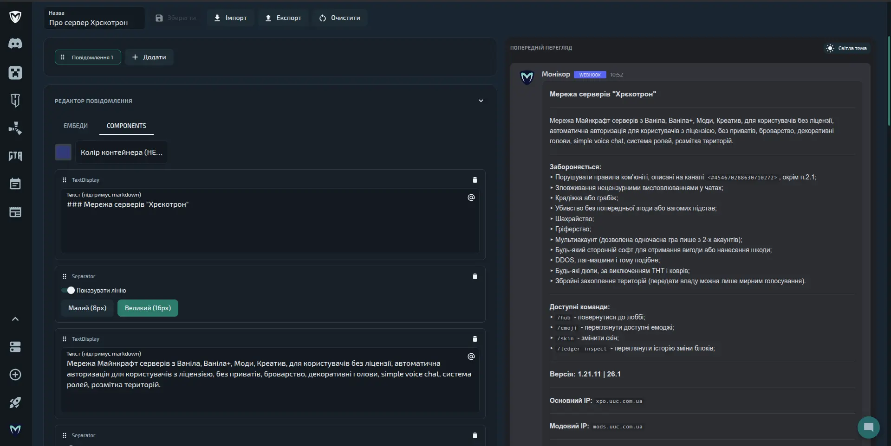Click the Монікор username in preview
Screen dimensions: 891x446
556,74
